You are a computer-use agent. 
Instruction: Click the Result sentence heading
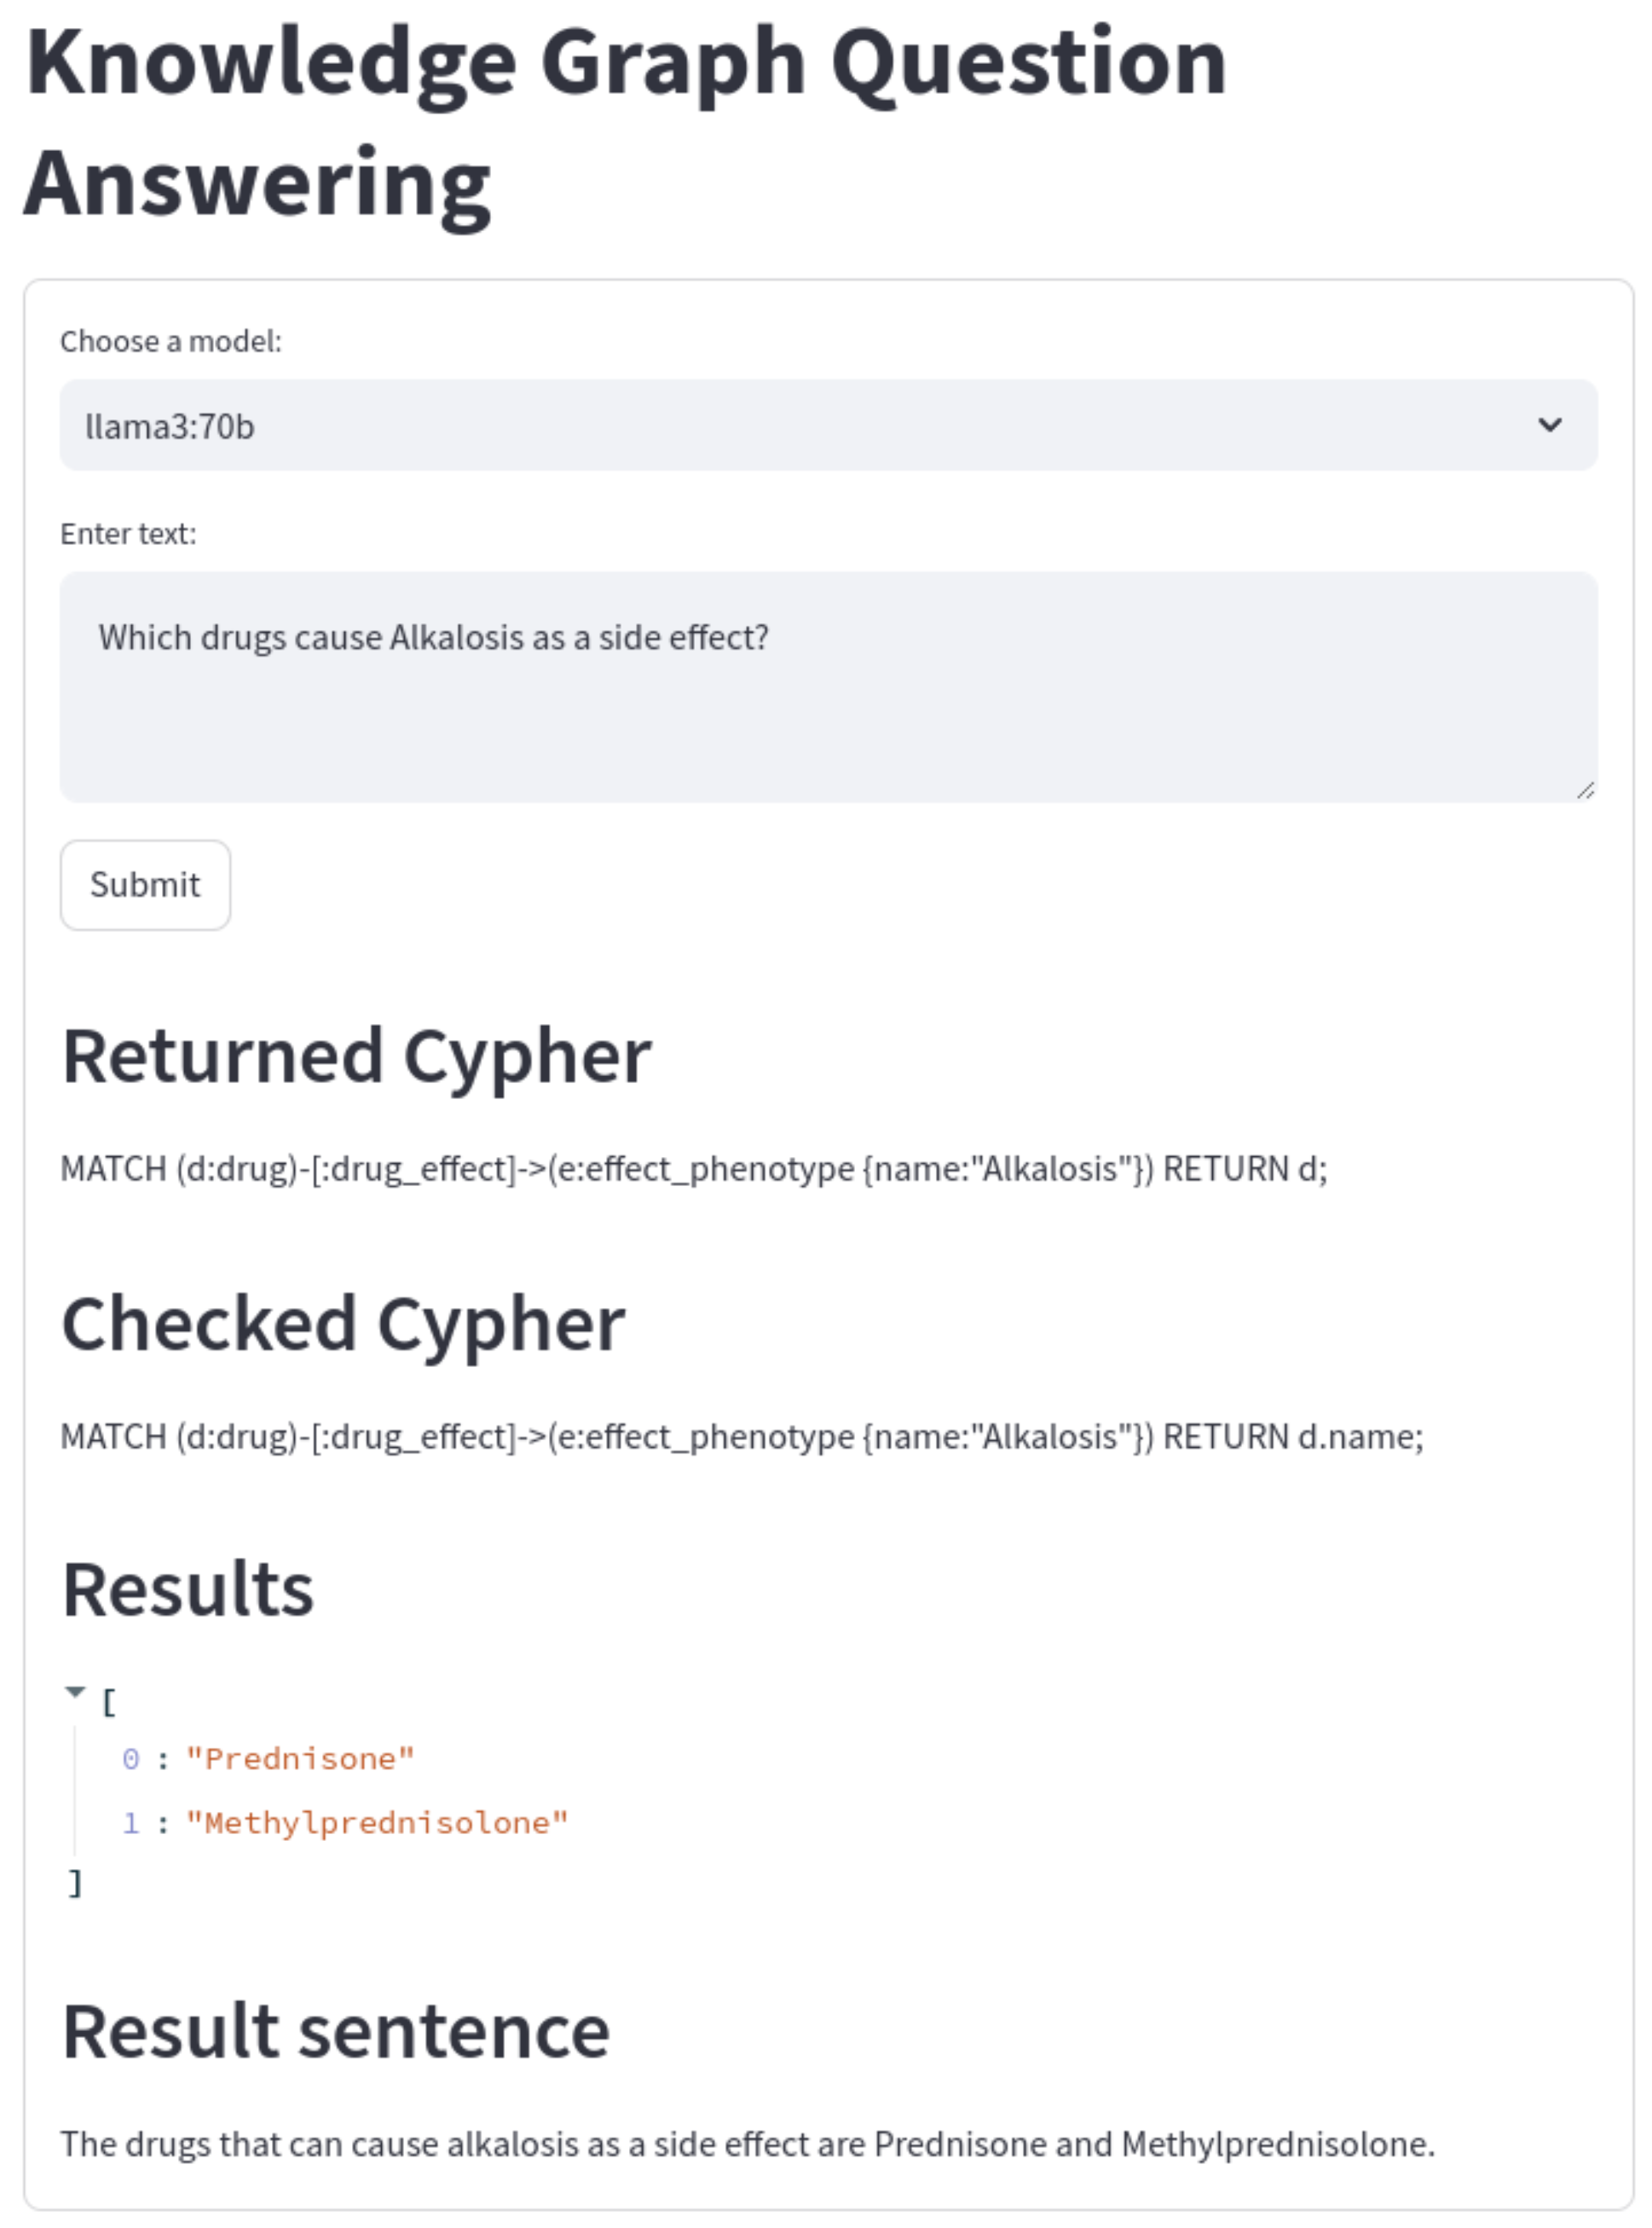click(336, 2032)
